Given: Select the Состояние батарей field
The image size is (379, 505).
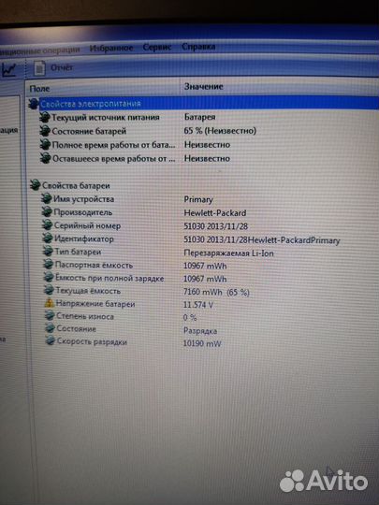Looking at the screenshot, I should click(89, 131).
